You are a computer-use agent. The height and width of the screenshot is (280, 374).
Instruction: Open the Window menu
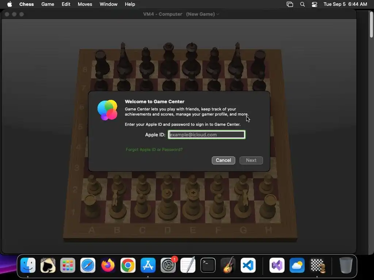click(108, 4)
